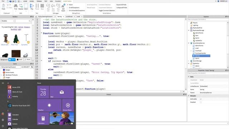Select the Never debug errors option
The image size is (229, 129).
pyautogui.click(x=70, y=5)
